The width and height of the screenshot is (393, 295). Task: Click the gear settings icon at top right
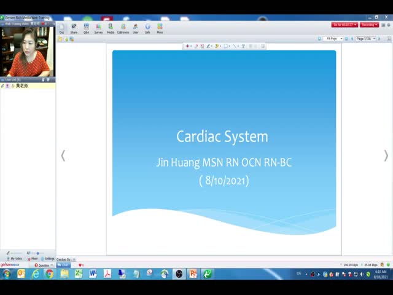[x=389, y=25]
